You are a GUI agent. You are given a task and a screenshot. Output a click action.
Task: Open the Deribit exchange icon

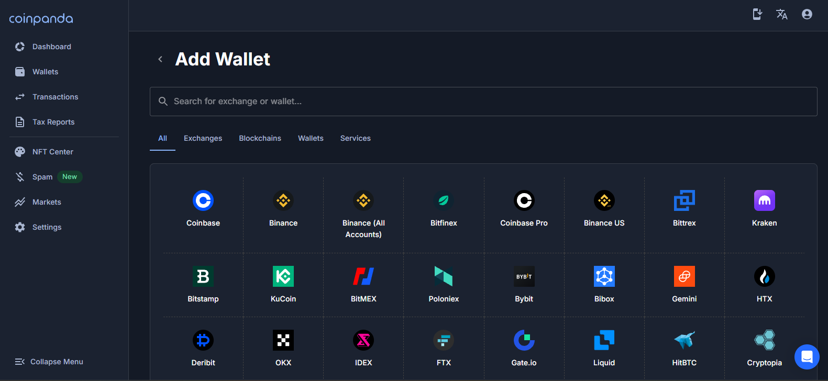[203, 340]
